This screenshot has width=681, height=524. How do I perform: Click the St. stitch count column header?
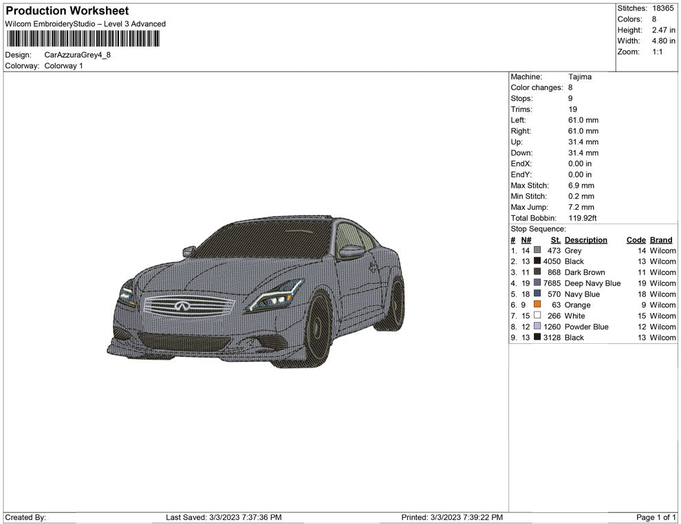[555, 240]
